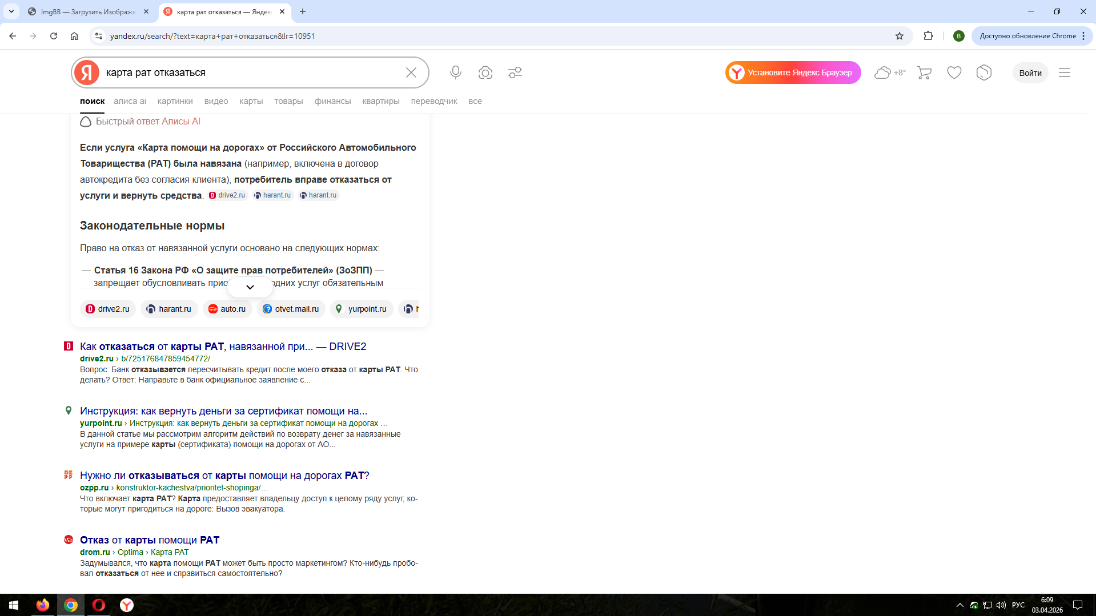Open the Chrome profile avatar
The width and height of the screenshot is (1096, 616).
tap(959, 36)
